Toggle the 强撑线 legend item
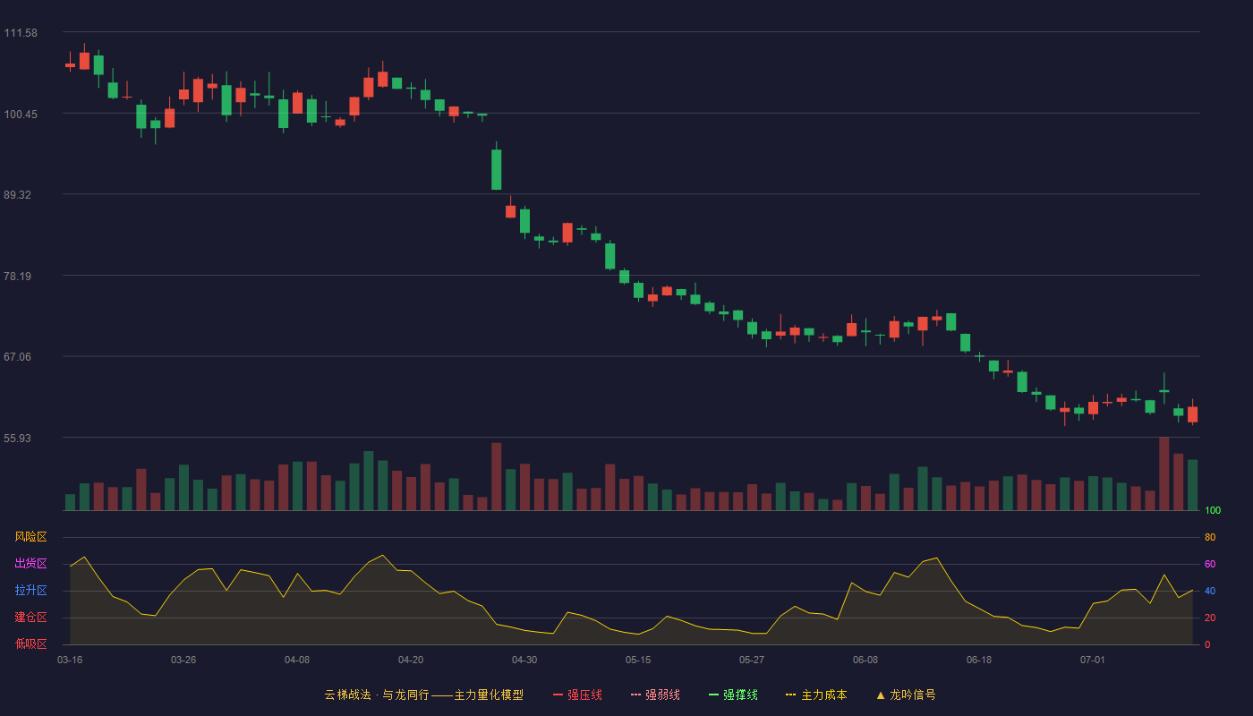This screenshot has height=716, width=1253. (733, 695)
